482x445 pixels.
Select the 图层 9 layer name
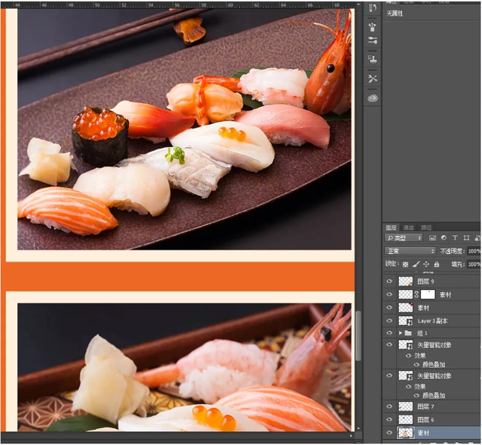tap(426, 281)
